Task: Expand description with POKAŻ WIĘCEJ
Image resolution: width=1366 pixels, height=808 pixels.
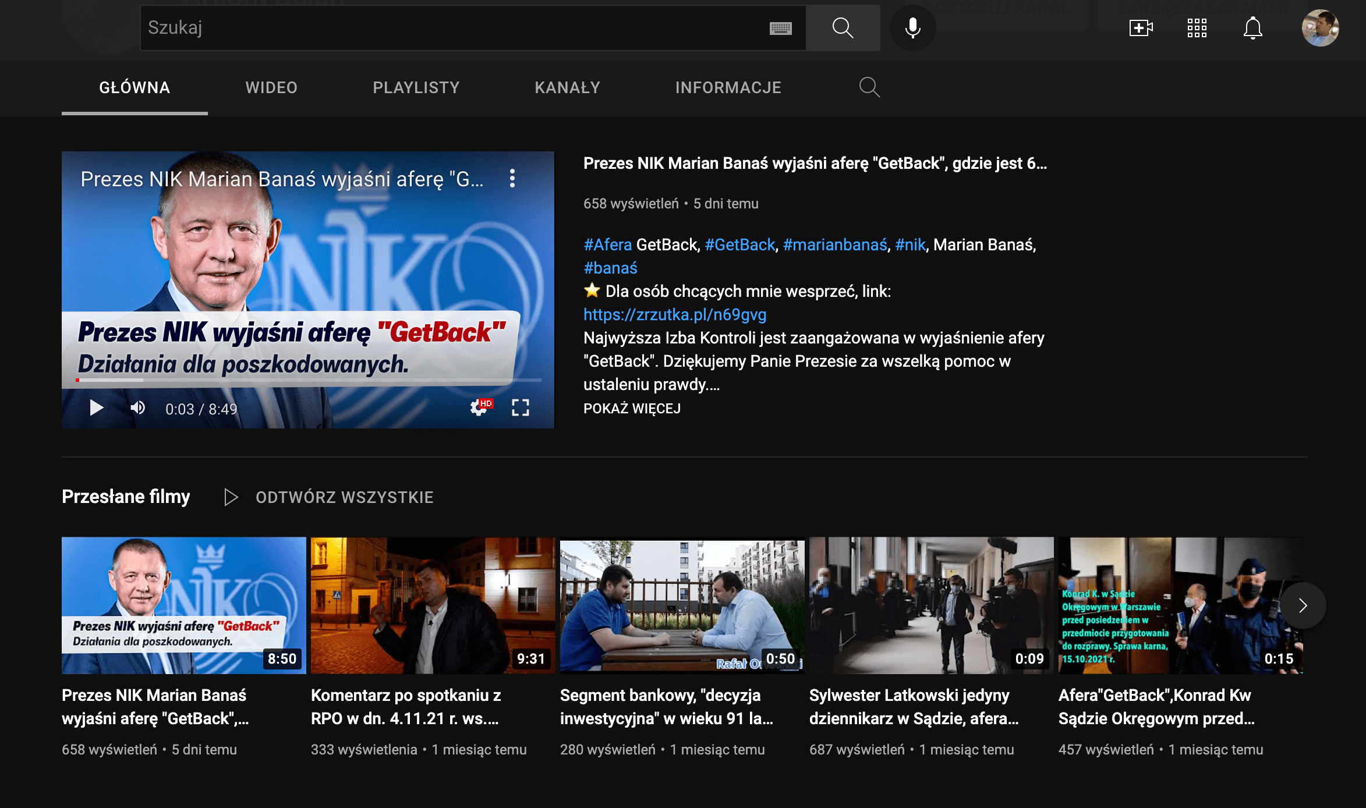Action: [632, 408]
